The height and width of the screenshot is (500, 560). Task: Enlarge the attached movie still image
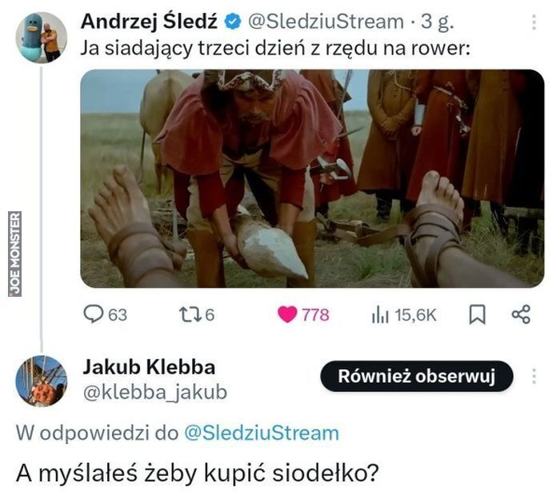coord(312,178)
